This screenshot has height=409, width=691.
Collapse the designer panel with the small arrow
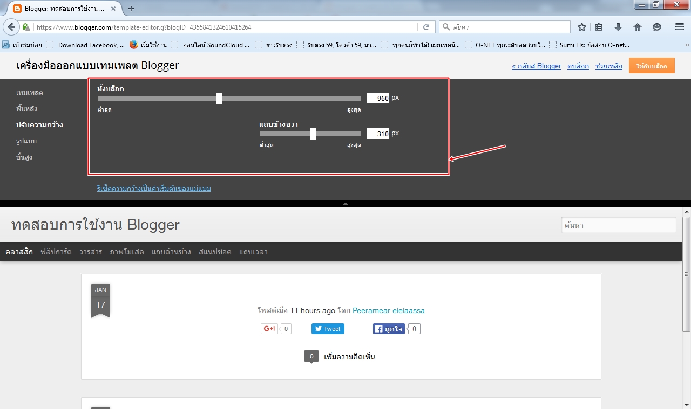345,204
